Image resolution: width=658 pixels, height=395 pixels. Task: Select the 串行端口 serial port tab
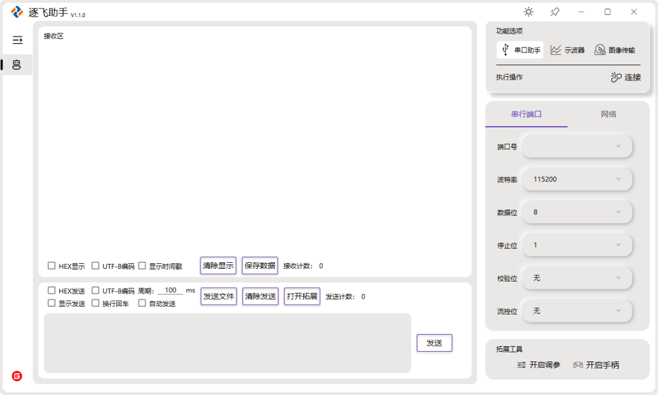pos(526,114)
